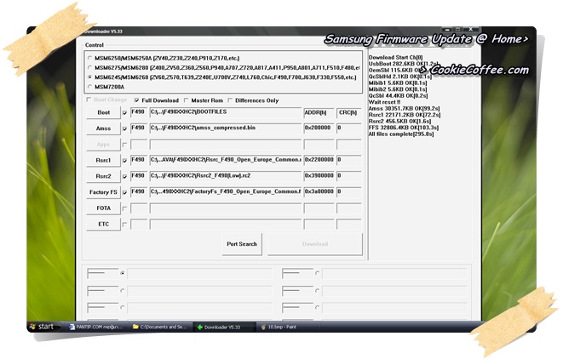This screenshot has height=359, width=563.
Task: Click the Rsrc2_F490(Low).rc2 path field
Action: 226,176
